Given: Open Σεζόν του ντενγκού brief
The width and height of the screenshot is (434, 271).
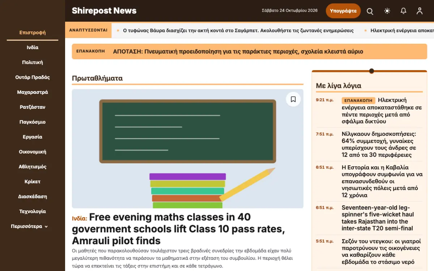Looking at the screenshot, I should tap(381, 251).
